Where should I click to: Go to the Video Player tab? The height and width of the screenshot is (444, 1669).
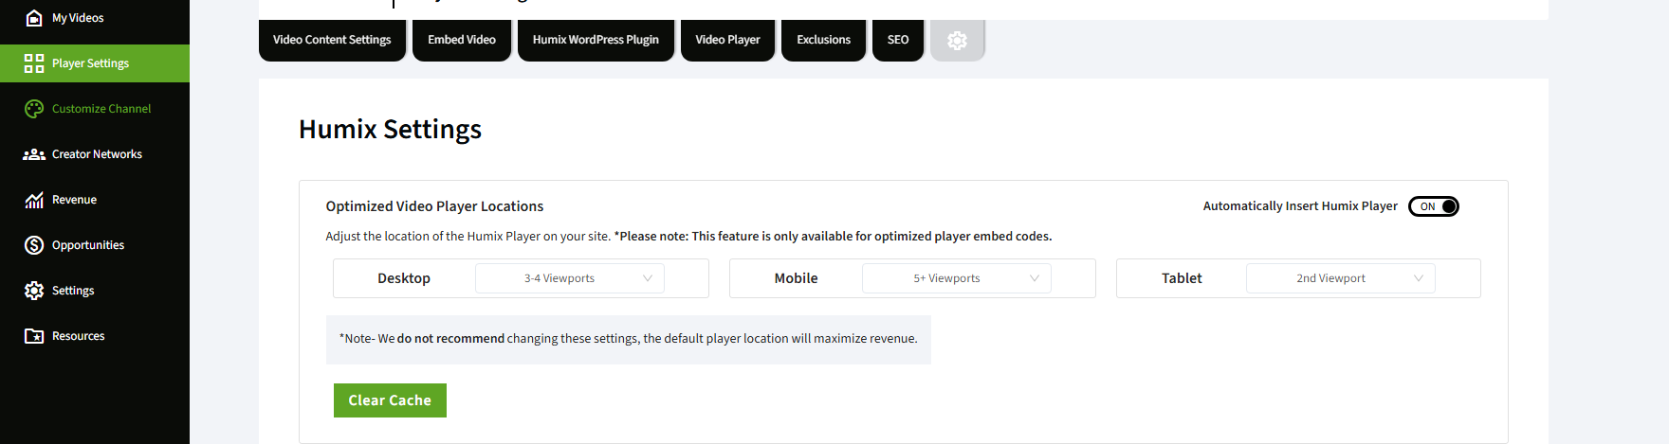pyautogui.click(x=727, y=40)
